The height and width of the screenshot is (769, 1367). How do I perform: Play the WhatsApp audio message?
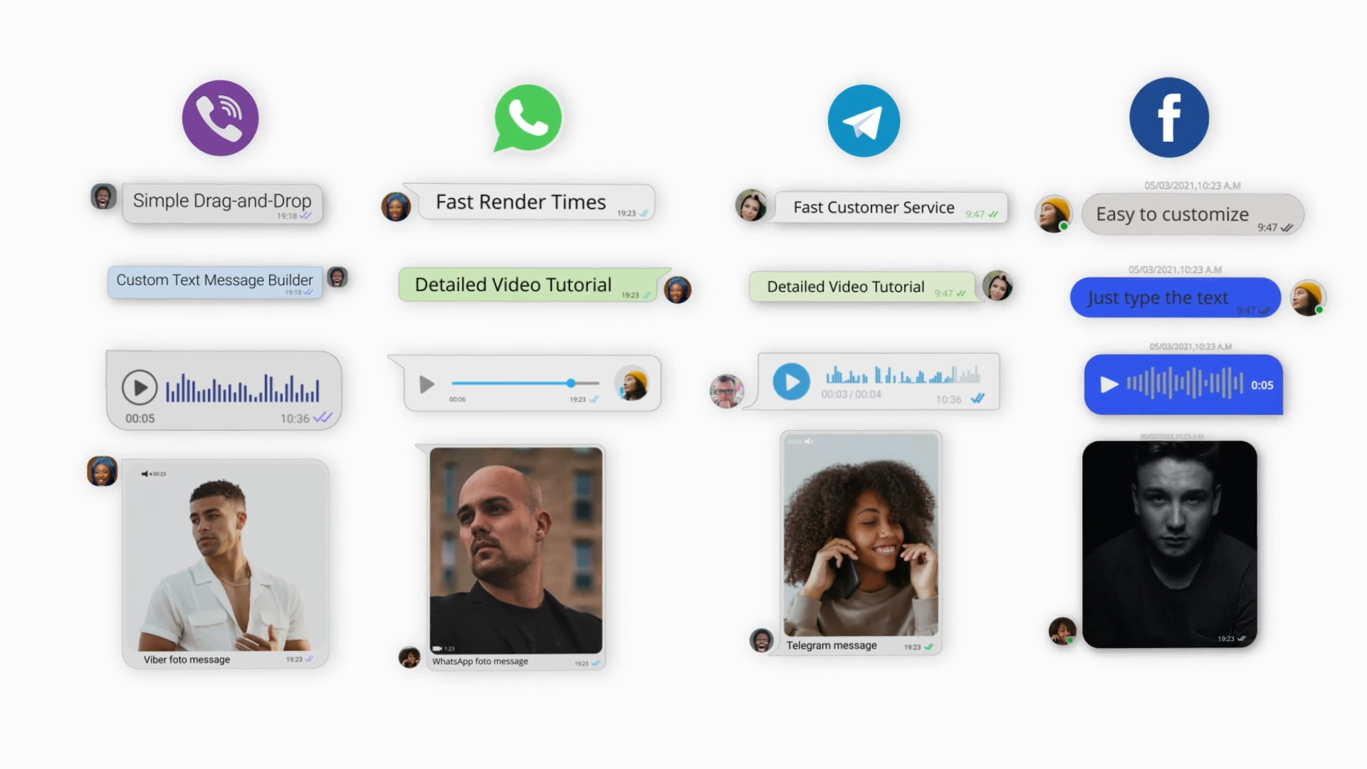tap(424, 382)
